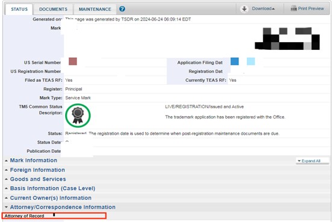333x222 pixels.
Task: Click the 'Currently TEAS RF' label
Action: 205,80
